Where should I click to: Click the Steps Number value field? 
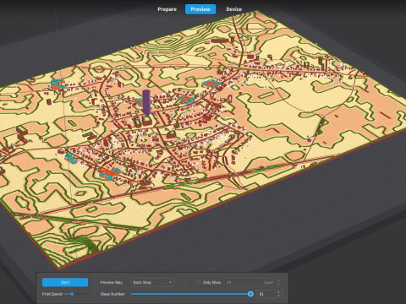[266, 294]
